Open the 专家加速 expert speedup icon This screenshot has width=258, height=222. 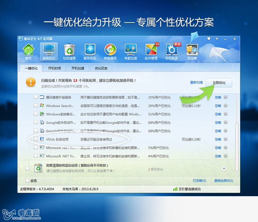click(131, 52)
